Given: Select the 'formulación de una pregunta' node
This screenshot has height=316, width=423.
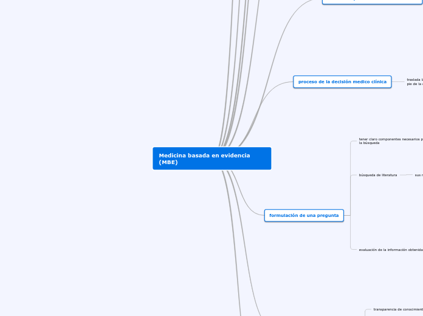Looking at the screenshot, I should (304, 215).
